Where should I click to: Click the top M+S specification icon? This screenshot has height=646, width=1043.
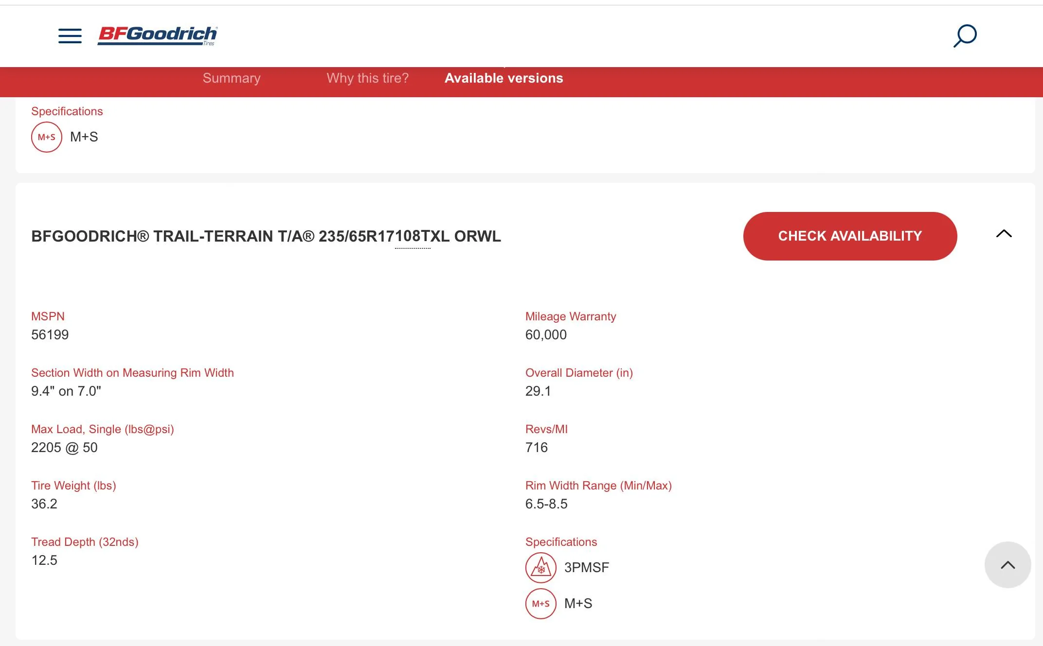pos(47,137)
